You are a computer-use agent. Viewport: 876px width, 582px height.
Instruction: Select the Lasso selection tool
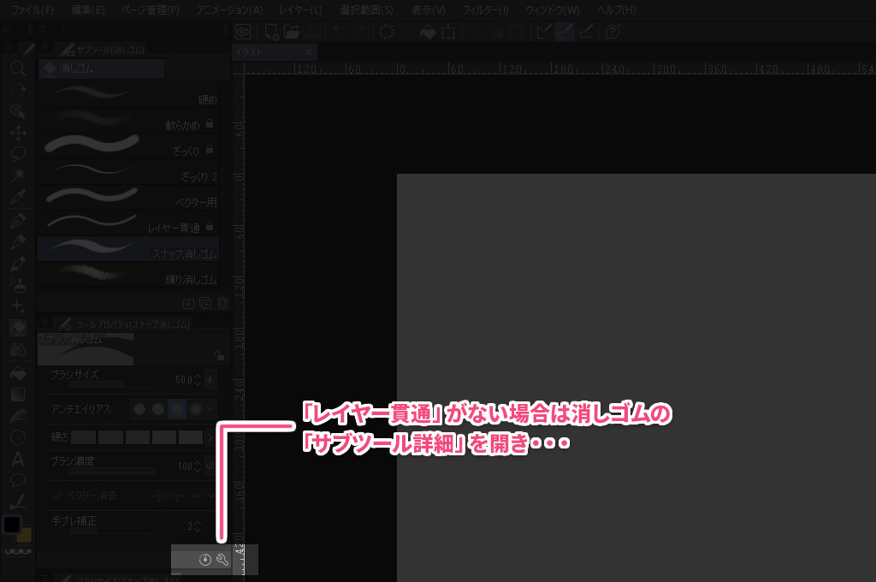pos(18,154)
